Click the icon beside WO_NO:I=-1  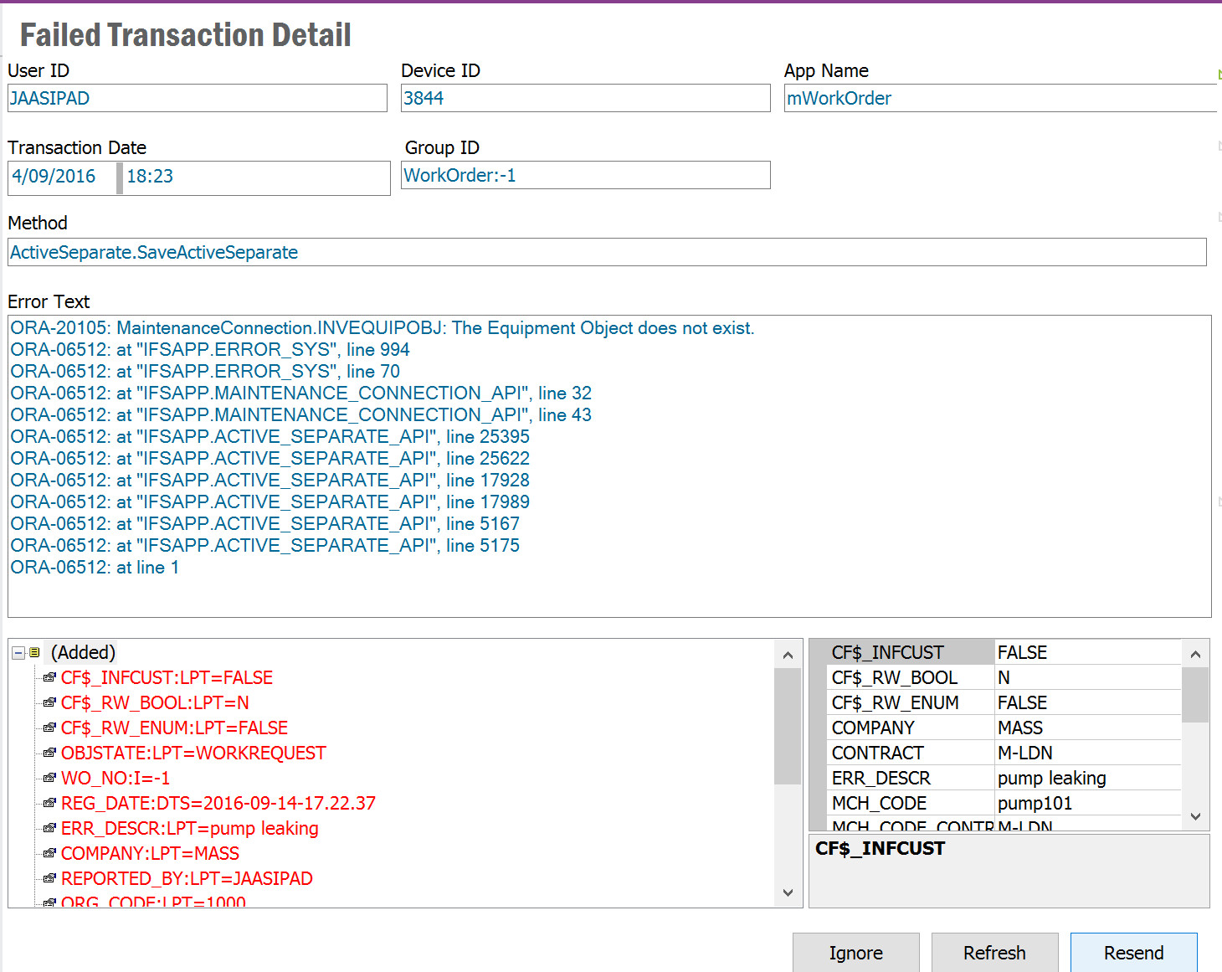point(49,778)
